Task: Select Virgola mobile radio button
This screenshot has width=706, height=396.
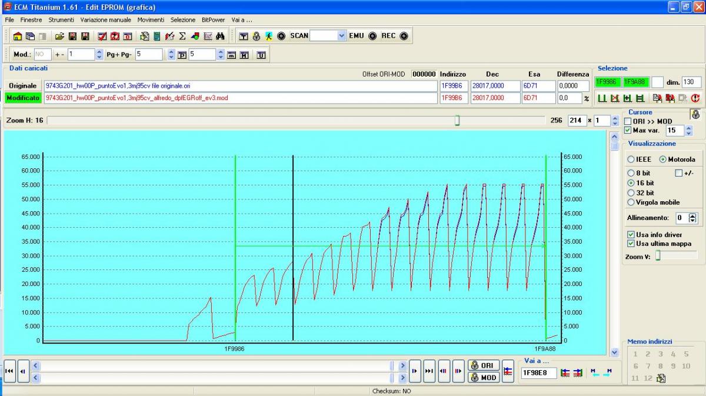Action: 631,202
